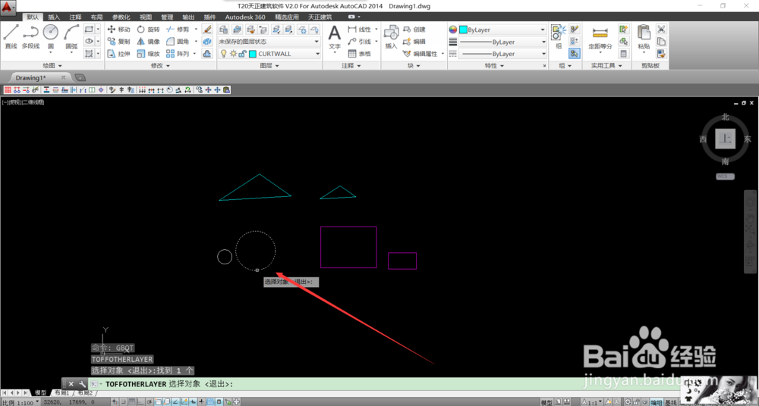Click the 阵列 array tool

click(178, 54)
